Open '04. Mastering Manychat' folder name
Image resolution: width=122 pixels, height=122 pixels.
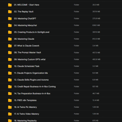point(25,25)
